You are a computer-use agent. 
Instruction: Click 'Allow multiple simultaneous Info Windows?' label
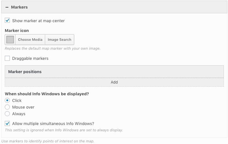53,123
